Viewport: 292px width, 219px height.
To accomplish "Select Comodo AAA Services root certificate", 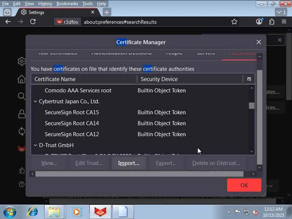I will coord(140,91).
